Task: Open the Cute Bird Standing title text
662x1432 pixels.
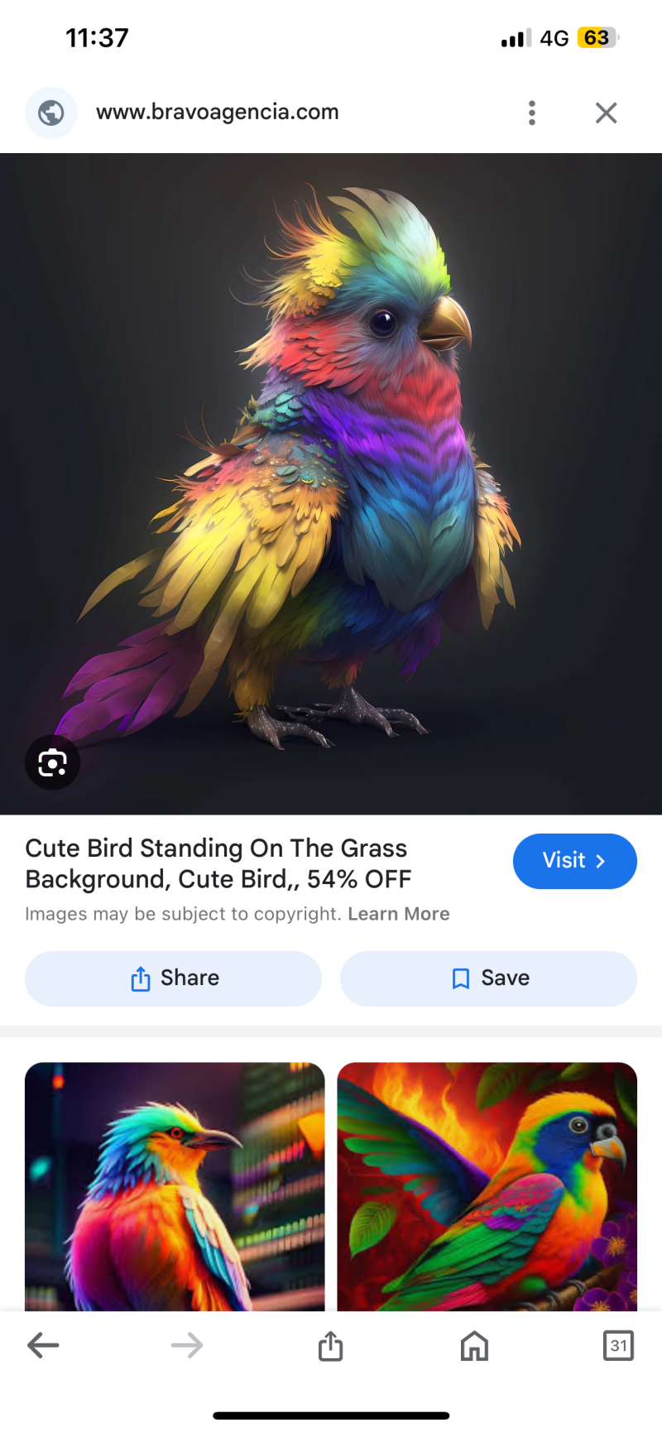Action: tap(218, 863)
